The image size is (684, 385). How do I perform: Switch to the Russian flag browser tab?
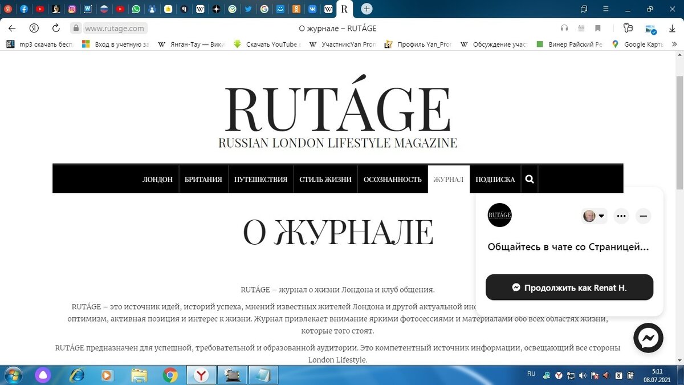coord(104,9)
